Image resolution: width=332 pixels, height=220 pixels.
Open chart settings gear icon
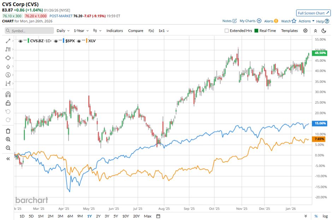306,31
